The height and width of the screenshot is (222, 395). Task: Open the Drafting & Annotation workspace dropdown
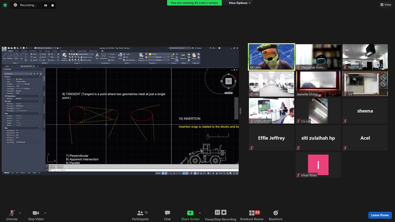click(x=45, y=48)
